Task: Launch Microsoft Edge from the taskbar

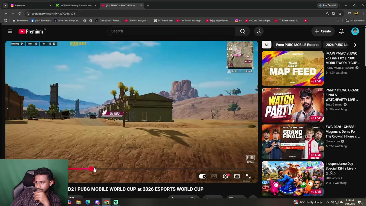Action: click(88, 202)
